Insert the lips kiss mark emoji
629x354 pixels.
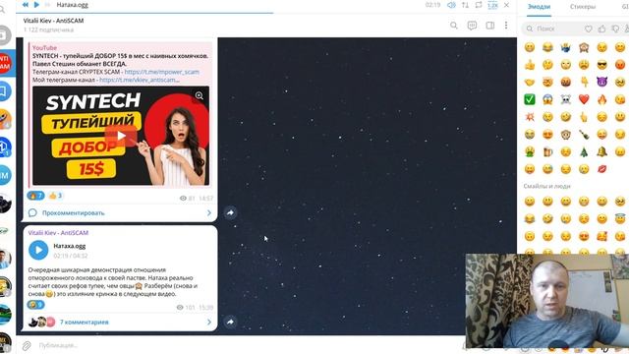pyautogui.click(x=601, y=169)
